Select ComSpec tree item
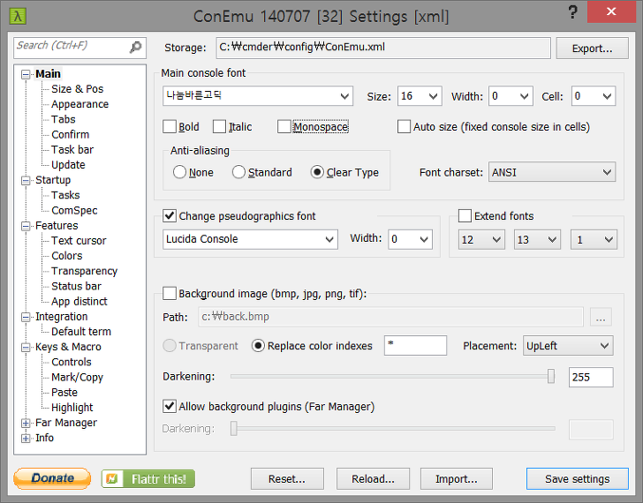Screen dimensions: 643x503 point(74,210)
